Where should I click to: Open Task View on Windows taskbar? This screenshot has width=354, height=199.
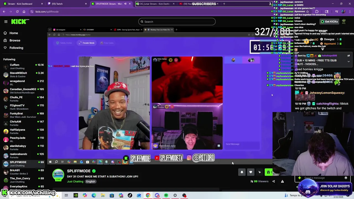[x=66, y=196]
